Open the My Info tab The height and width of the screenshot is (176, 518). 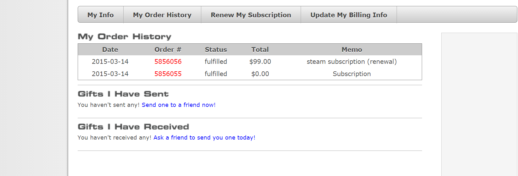coord(101,15)
